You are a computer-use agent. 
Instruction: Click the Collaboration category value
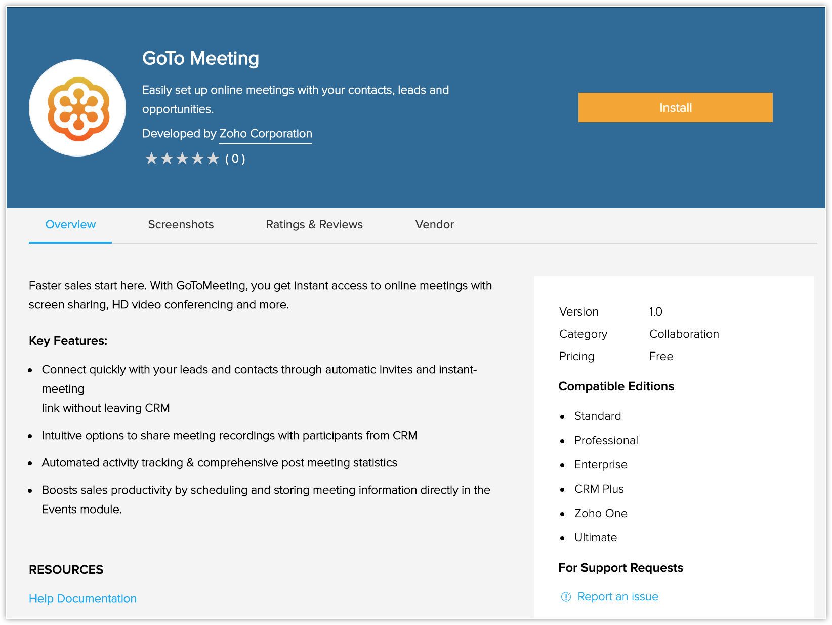pos(684,334)
